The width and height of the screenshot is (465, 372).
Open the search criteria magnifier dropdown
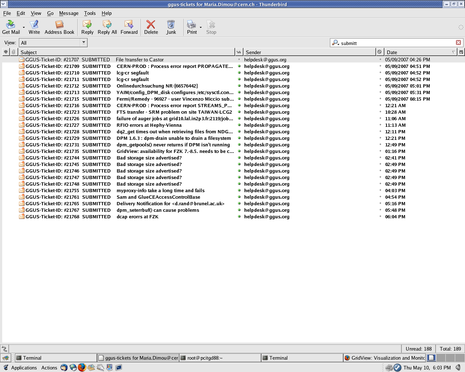335,43
